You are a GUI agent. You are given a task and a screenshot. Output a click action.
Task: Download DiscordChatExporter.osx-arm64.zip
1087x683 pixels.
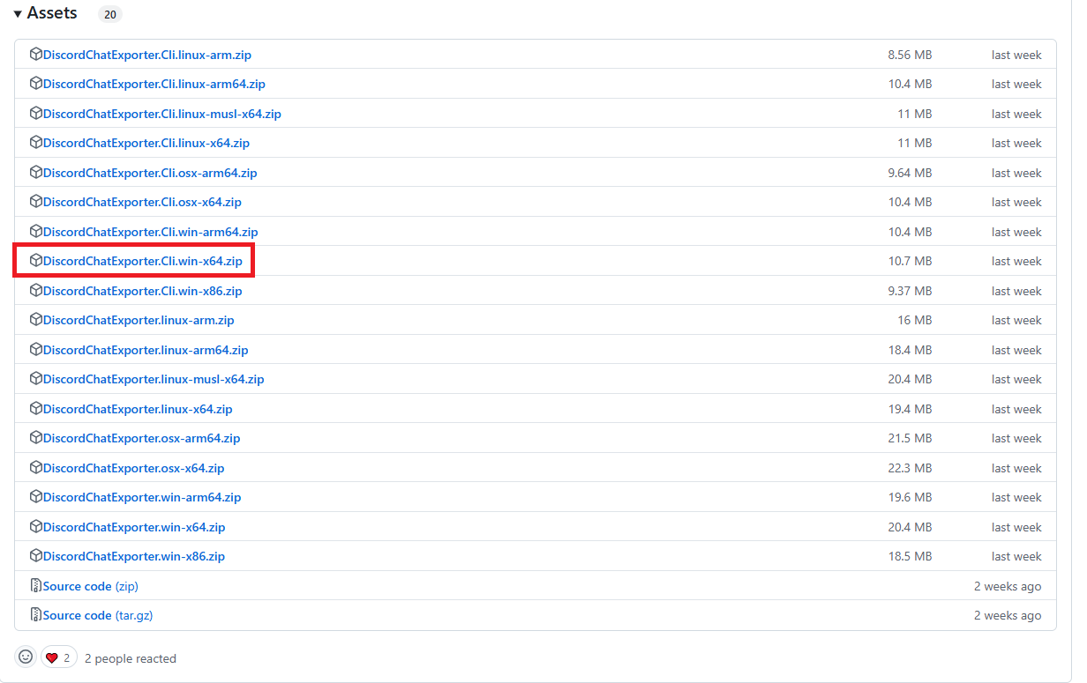click(142, 438)
